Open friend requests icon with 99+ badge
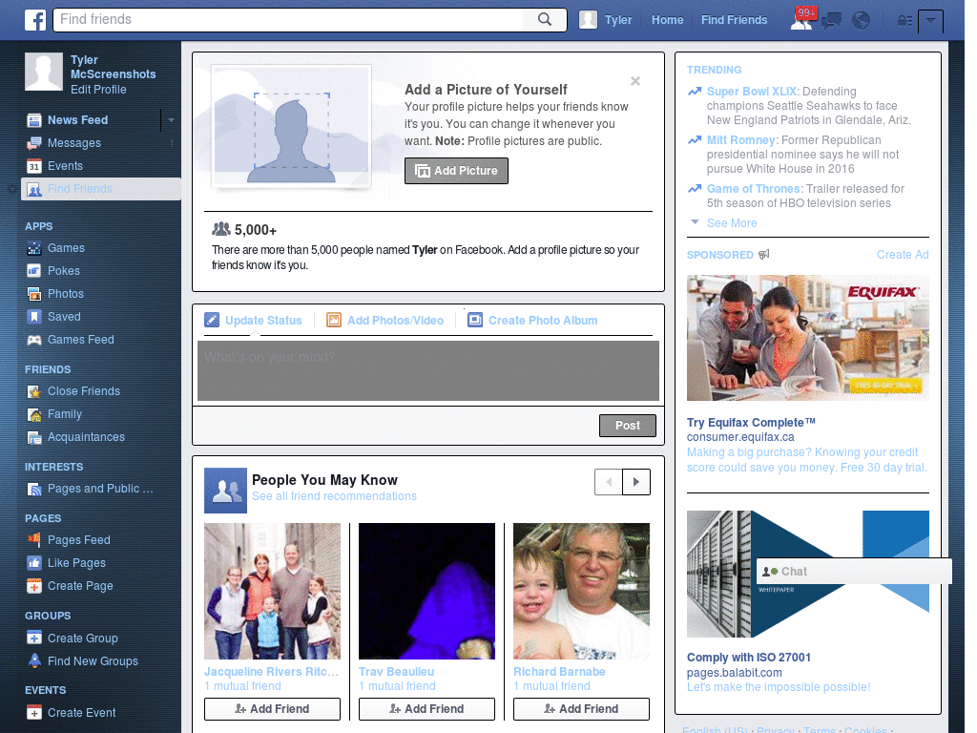Viewport: 977px width, 733px height. click(801, 19)
